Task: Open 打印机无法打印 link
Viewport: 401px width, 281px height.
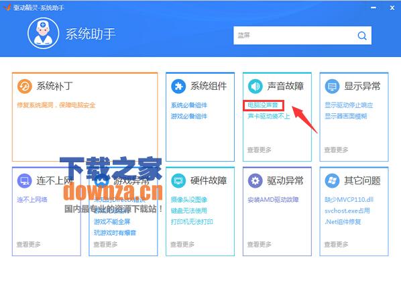Action: 192,222
